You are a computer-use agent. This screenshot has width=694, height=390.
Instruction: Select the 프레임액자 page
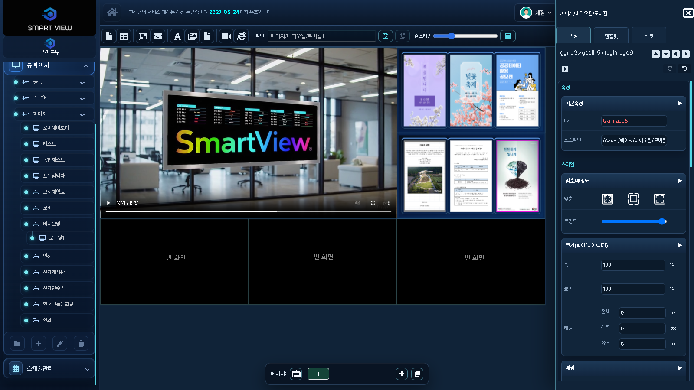58,176
